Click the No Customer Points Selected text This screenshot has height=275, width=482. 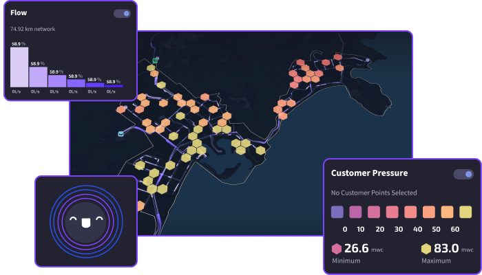374,192
